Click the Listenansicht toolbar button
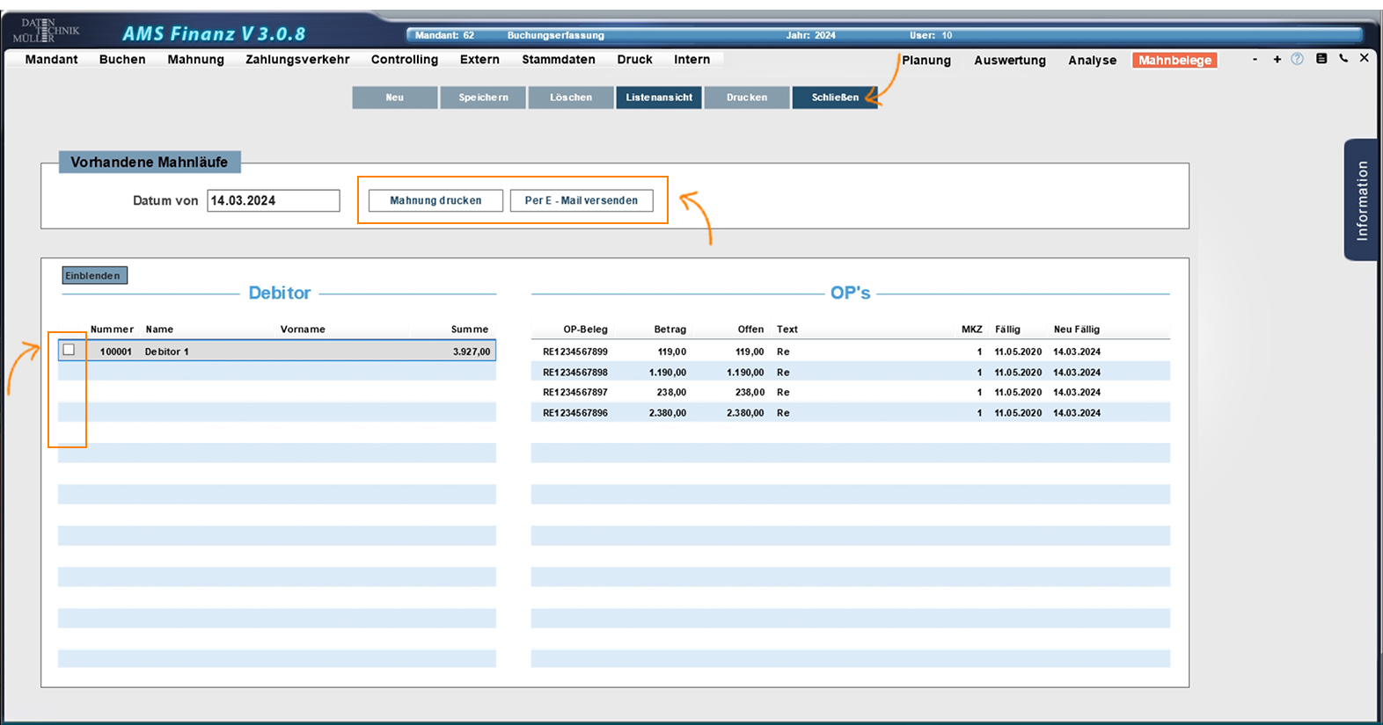Image resolution: width=1383 pixels, height=725 pixels. coord(659,98)
